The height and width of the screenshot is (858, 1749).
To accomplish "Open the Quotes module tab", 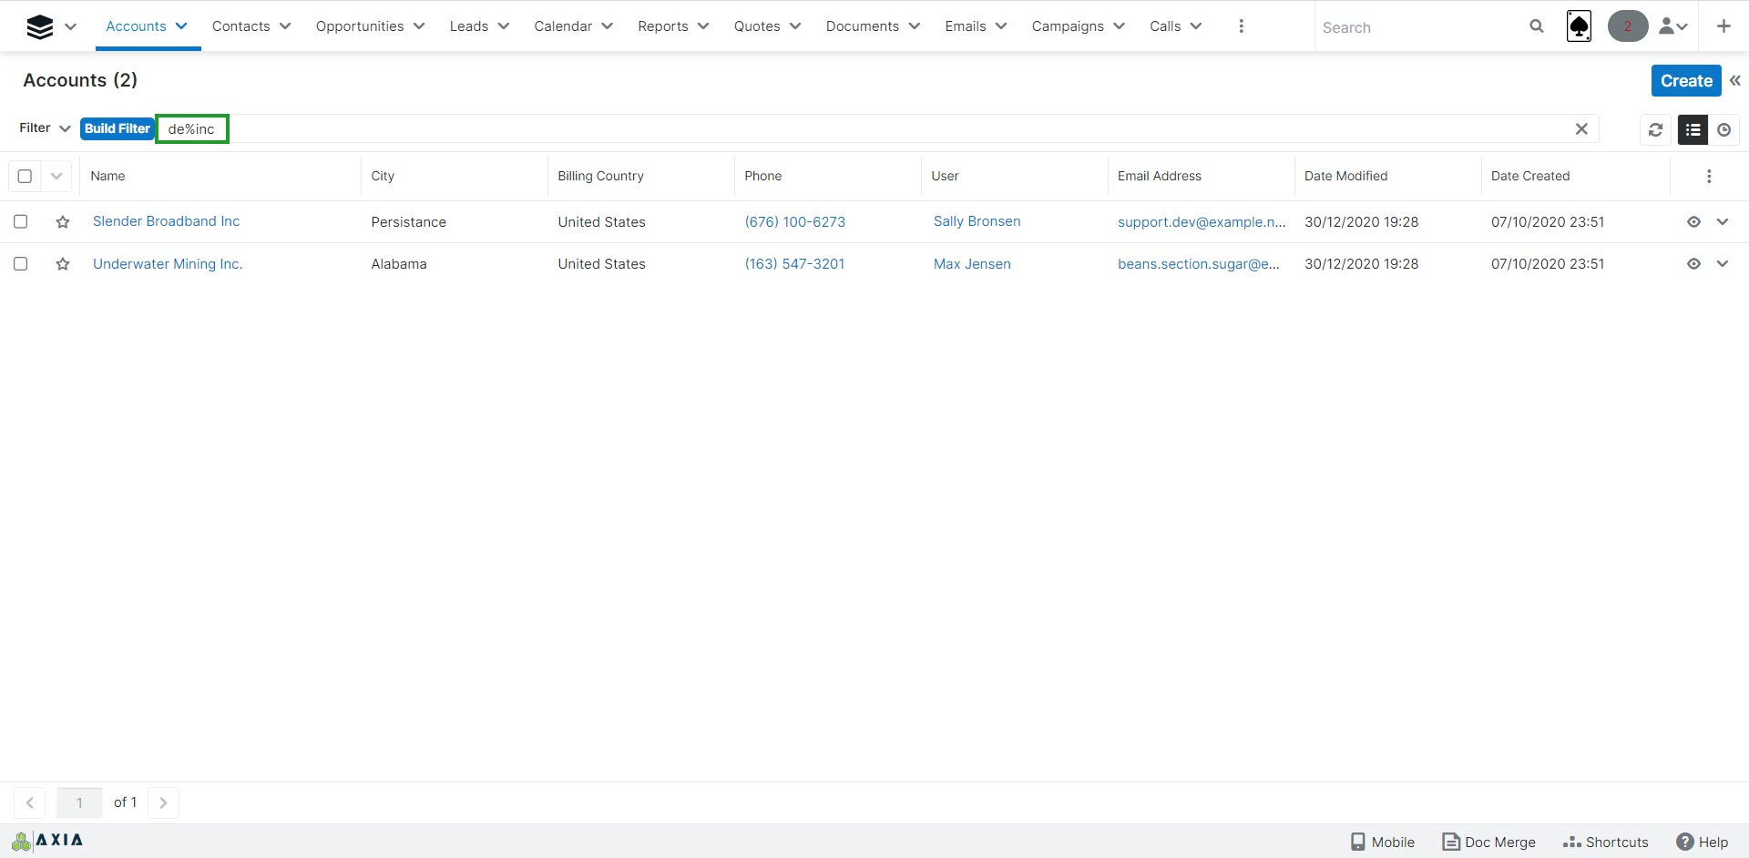I will (757, 26).
